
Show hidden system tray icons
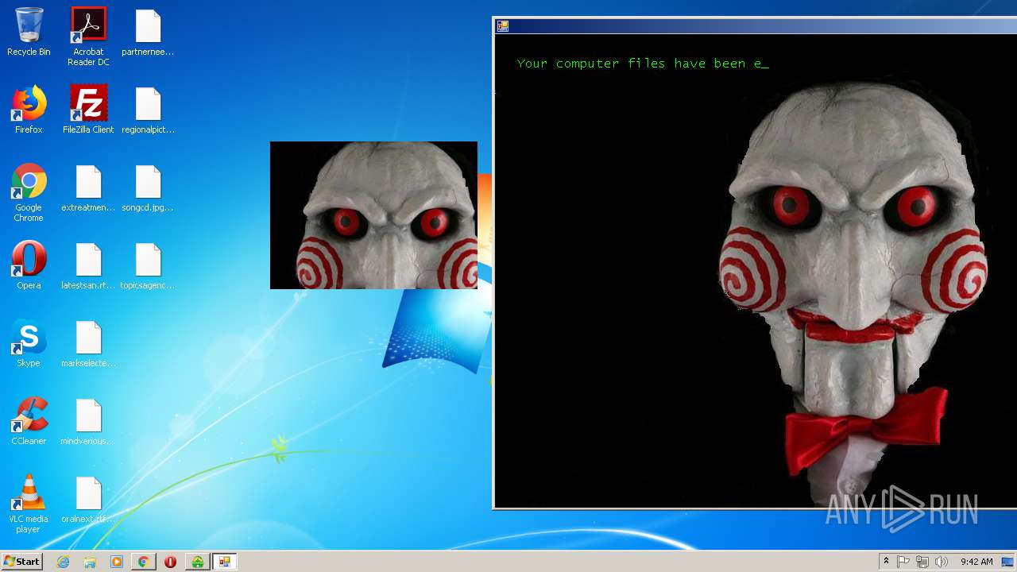click(x=886, y=562)
